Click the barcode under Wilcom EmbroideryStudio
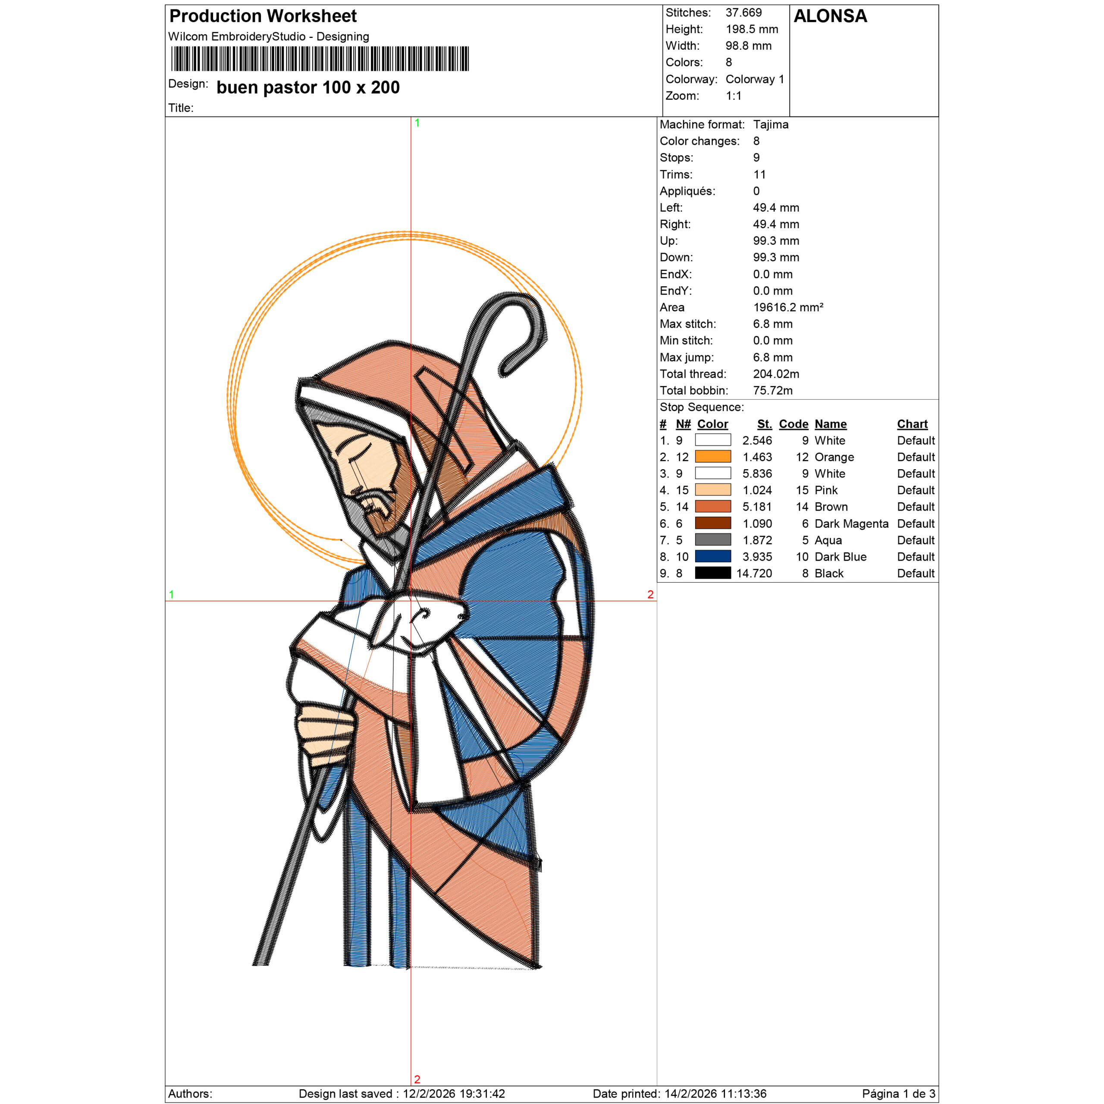Image resolution: width=1104 pixels, height=1104 pixels. [x=320, y=59]
